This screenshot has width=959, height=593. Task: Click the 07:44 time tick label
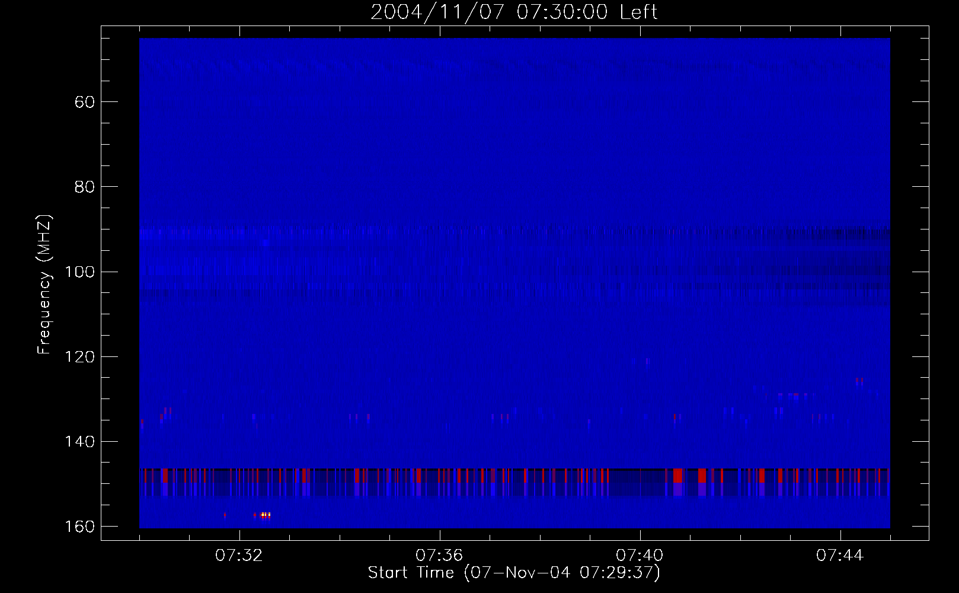pos(840,556)
